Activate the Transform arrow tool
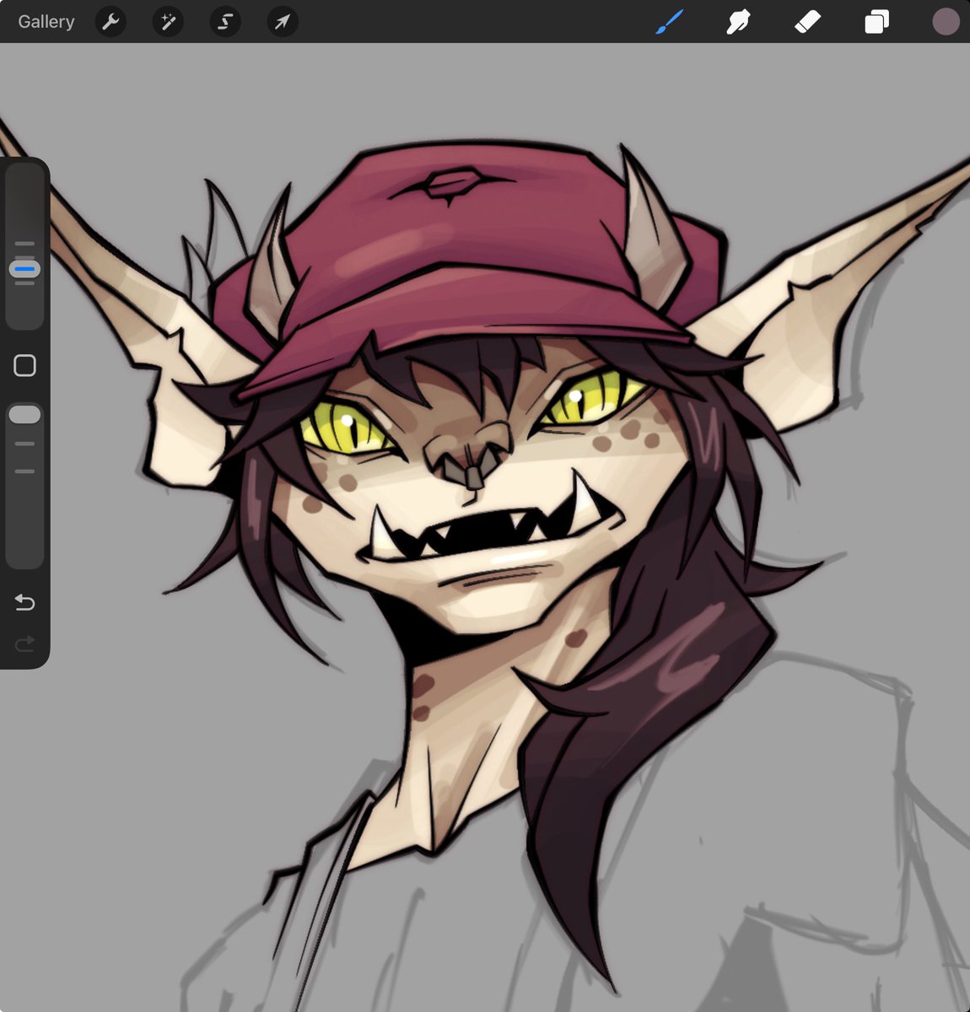 (283, 22)
